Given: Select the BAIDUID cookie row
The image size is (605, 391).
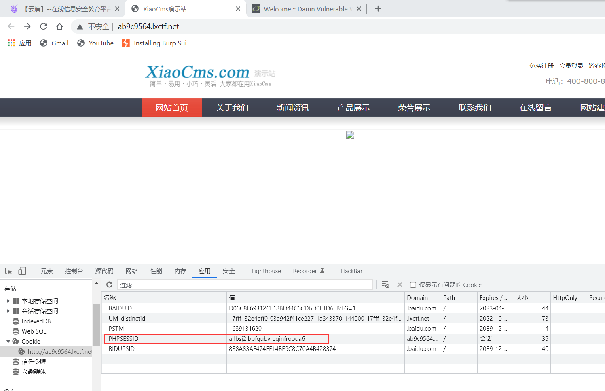Looking at the screenshot, I should 353,308.
